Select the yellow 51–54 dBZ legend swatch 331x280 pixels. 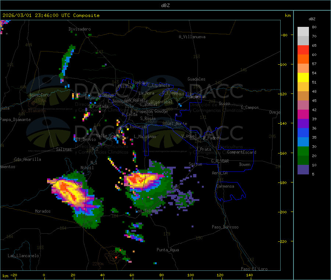303,78
